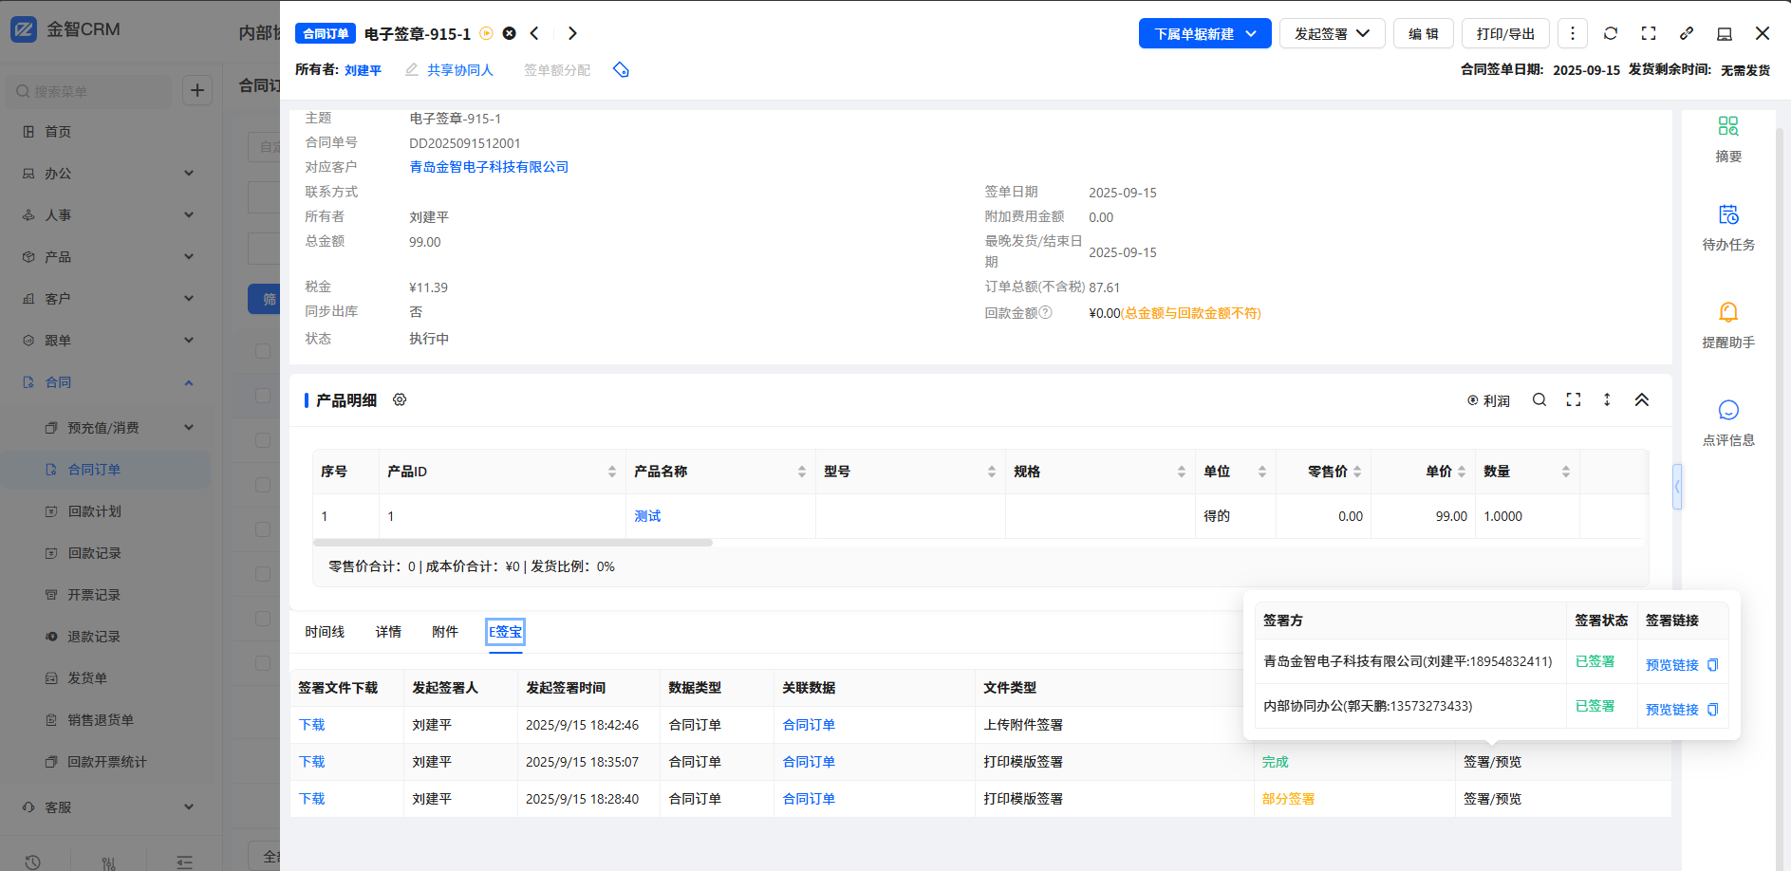Toggle the 利润 profit radio option

pyautogui.click(x=1488, y=401)
